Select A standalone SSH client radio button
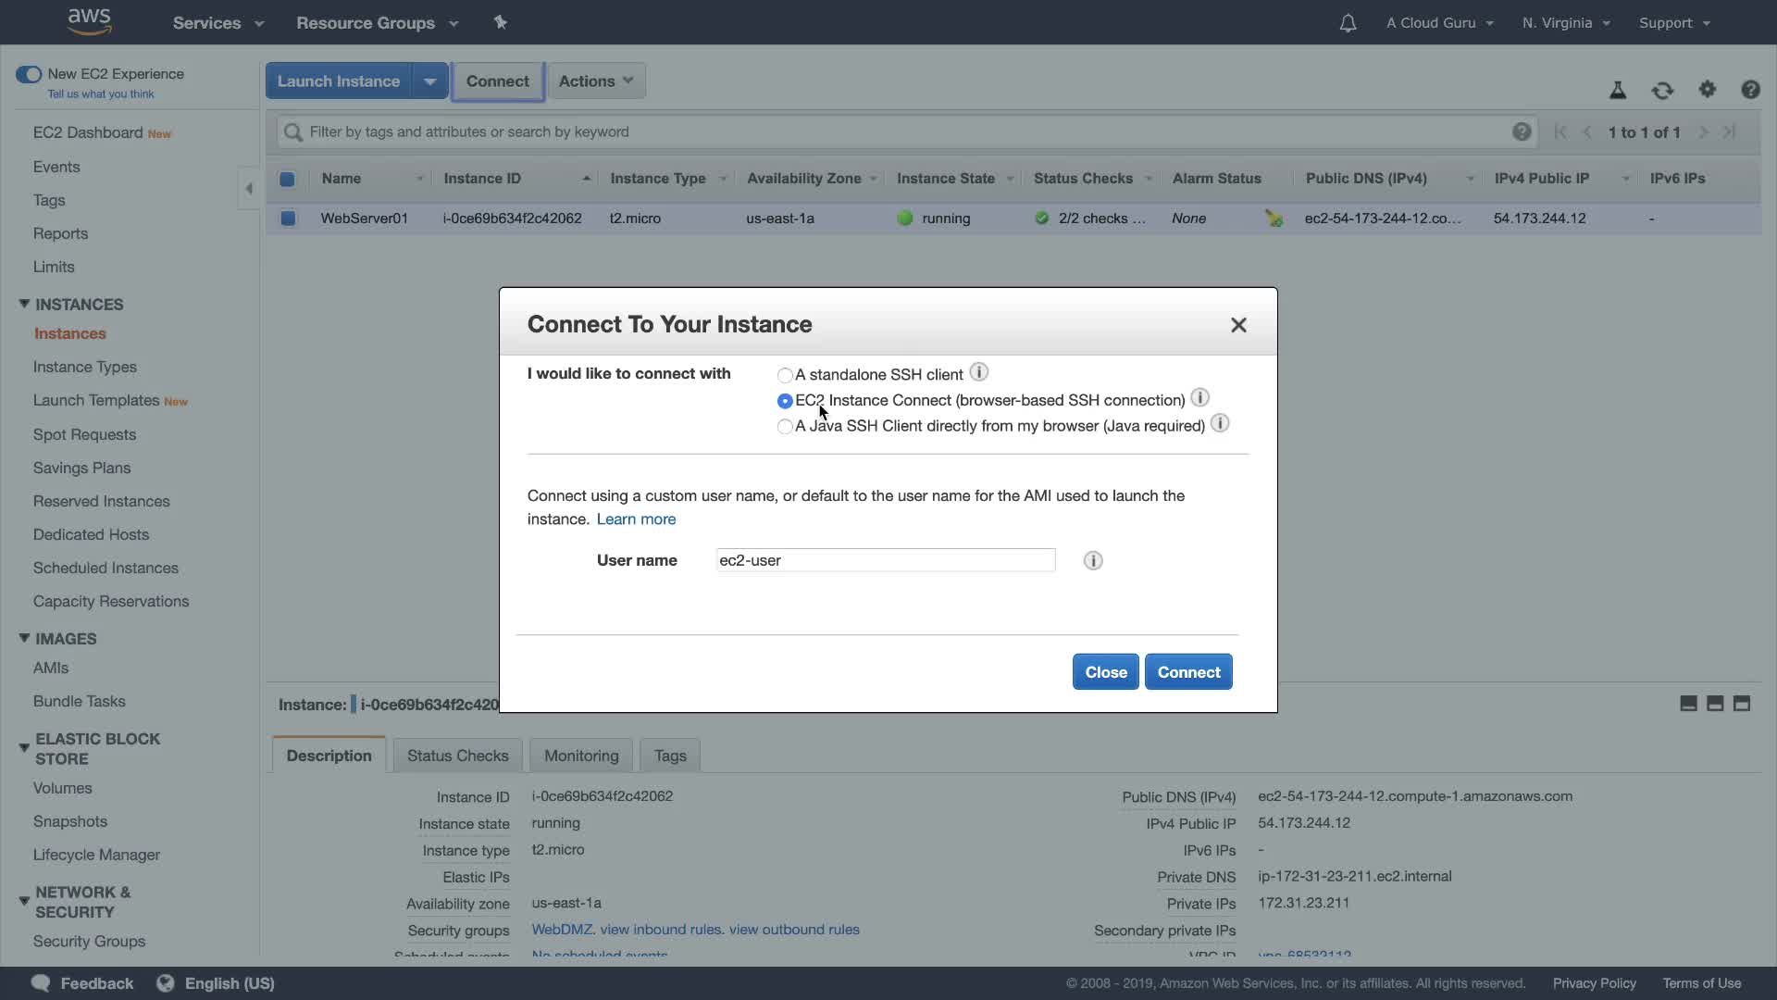Screen dimensions: 1777x1000 (785, 375)
